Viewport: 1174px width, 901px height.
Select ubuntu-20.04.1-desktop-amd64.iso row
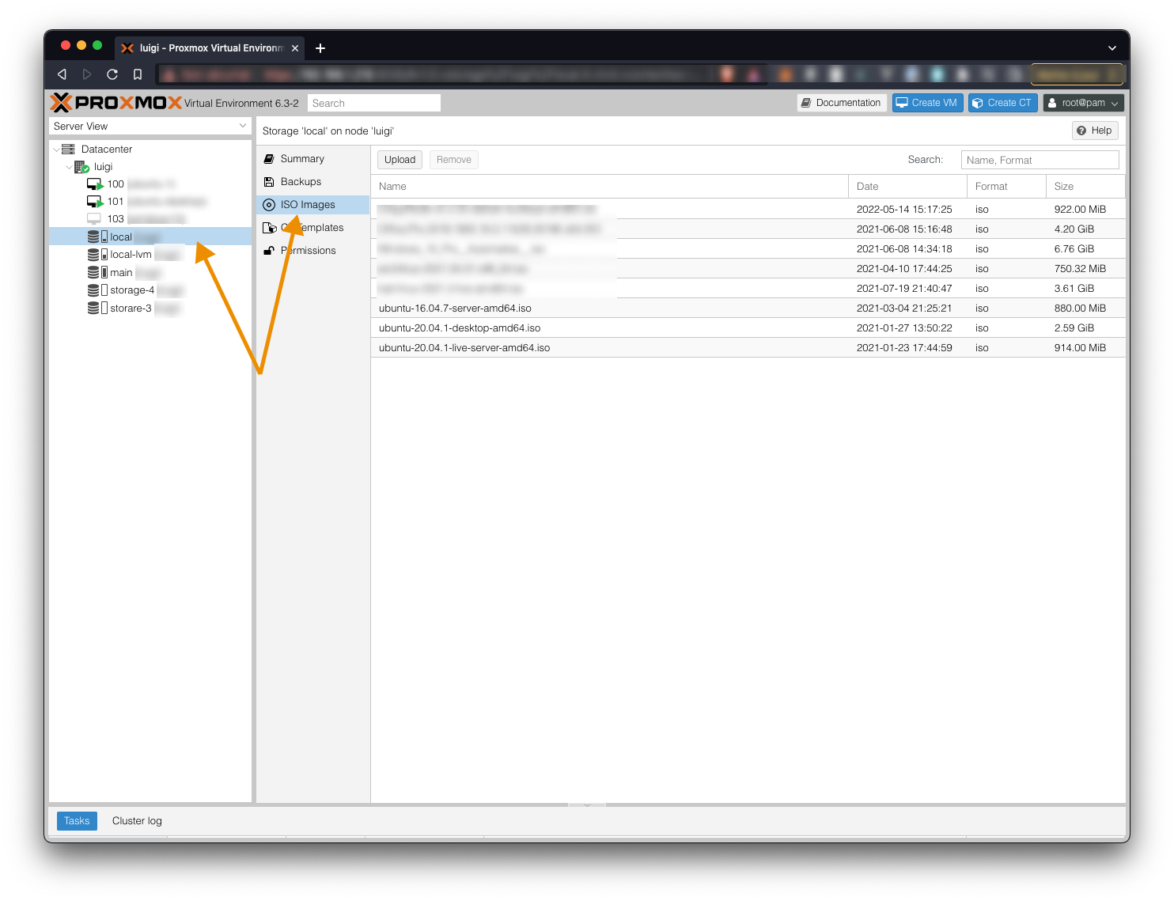(x=748, y=328)
